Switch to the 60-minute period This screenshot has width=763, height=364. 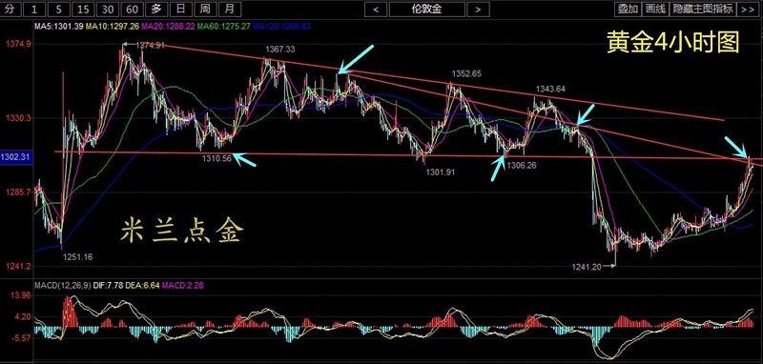132,9
